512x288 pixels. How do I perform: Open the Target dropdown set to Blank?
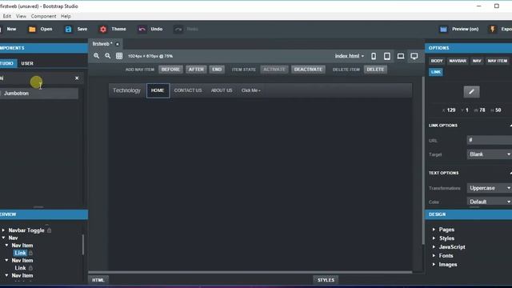(489, 154)
